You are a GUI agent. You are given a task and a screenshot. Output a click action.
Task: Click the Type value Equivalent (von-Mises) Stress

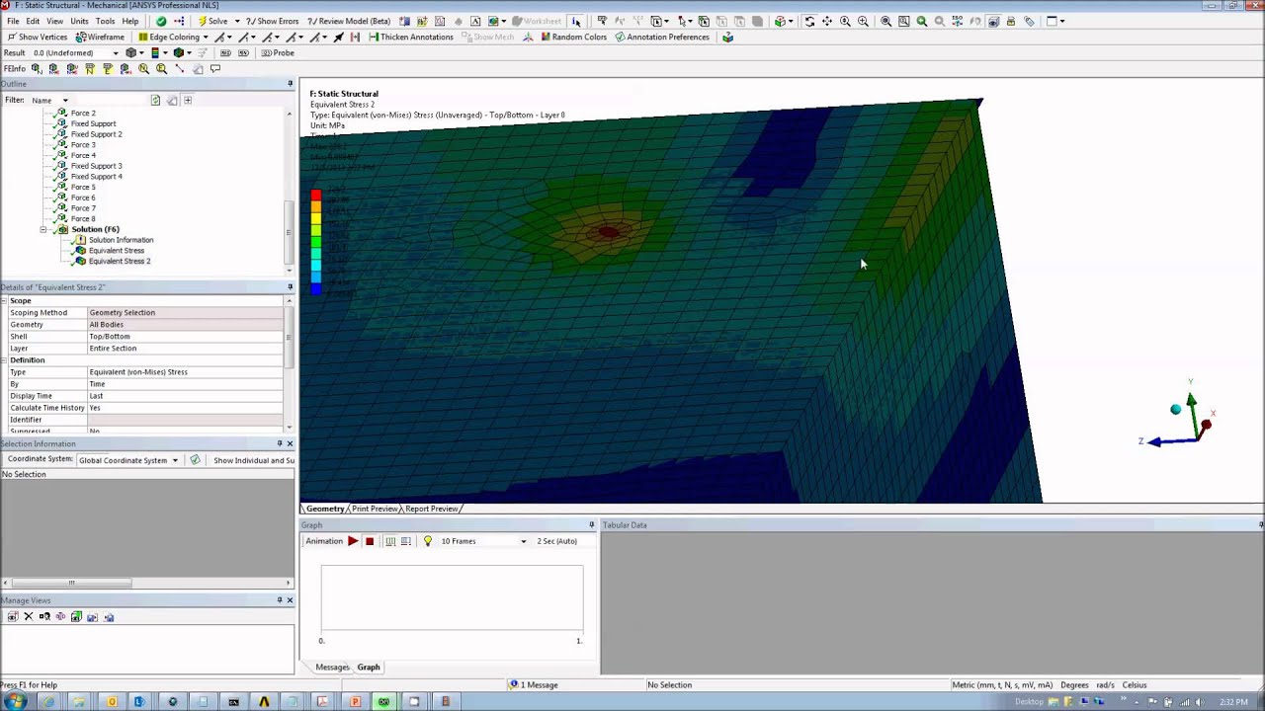[x=185, y=372]
